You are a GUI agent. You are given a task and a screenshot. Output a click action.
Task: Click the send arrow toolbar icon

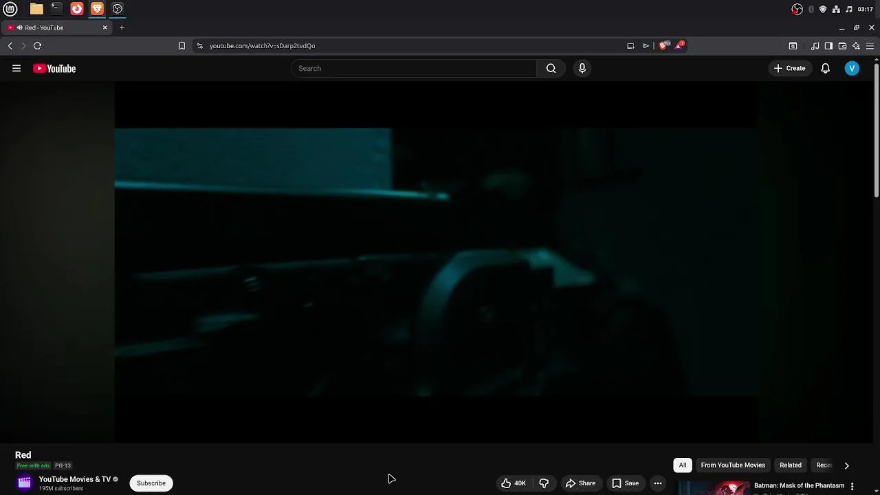(646, 45)
